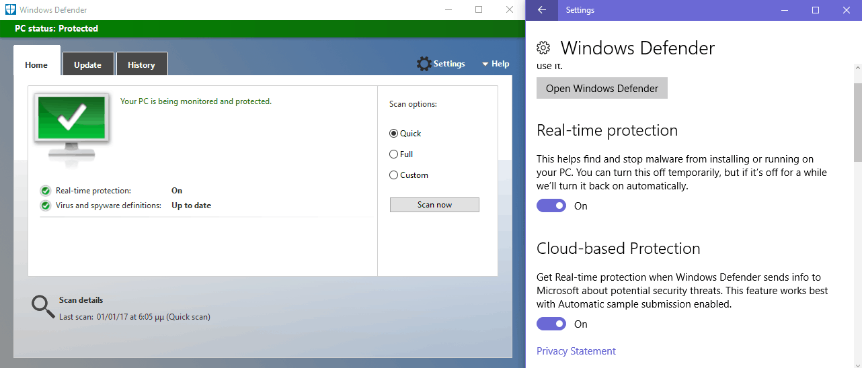Click 'Your PC is being monitored' message
The height and width of the screenshot is (368, 862).
196,101
